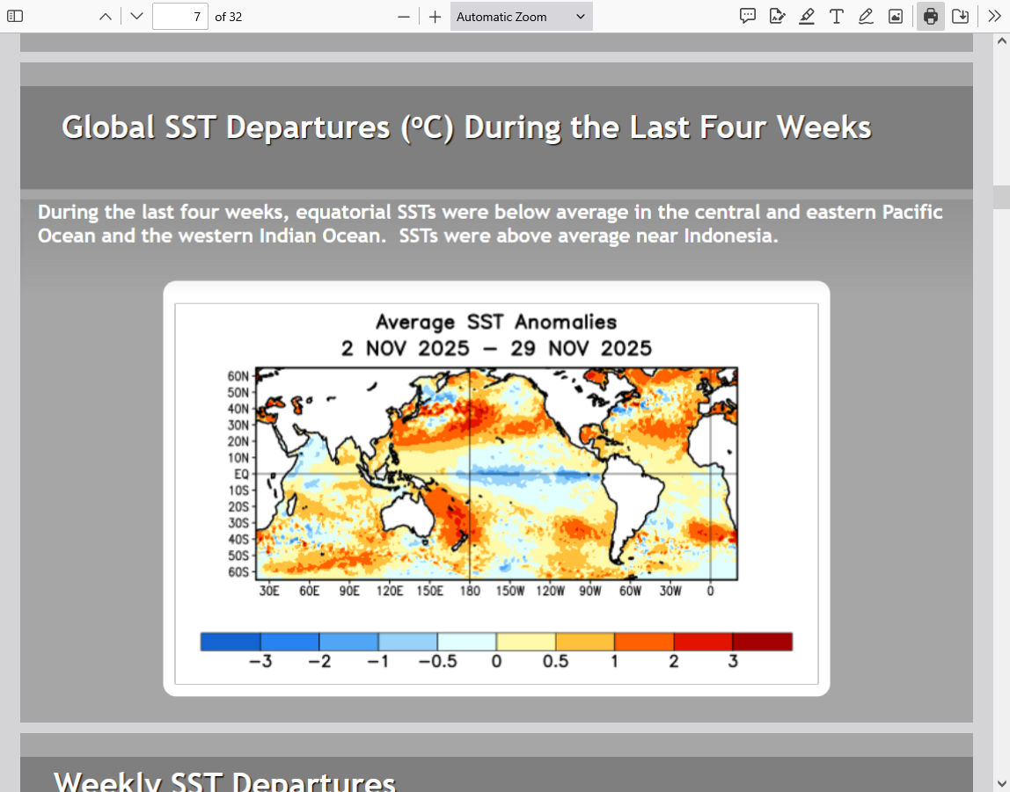Select the highlight tool
Viewport: 1010px width, 792px height.
pos(807,16)
